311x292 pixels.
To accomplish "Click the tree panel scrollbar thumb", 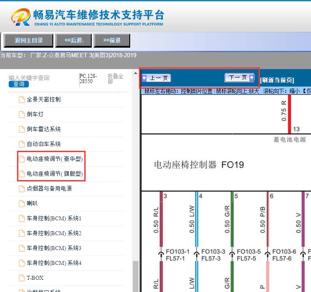I will [x=136, y=276].
